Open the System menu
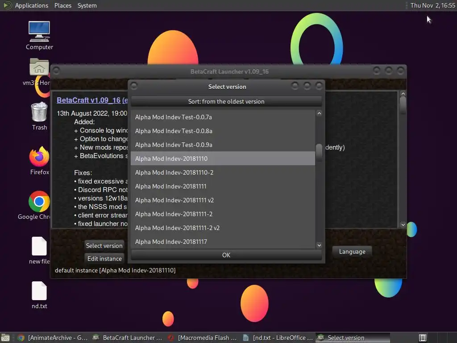Image resolution: width=457 pixels, height=343 pixels. pyautogui.click(x=87, y=5)
